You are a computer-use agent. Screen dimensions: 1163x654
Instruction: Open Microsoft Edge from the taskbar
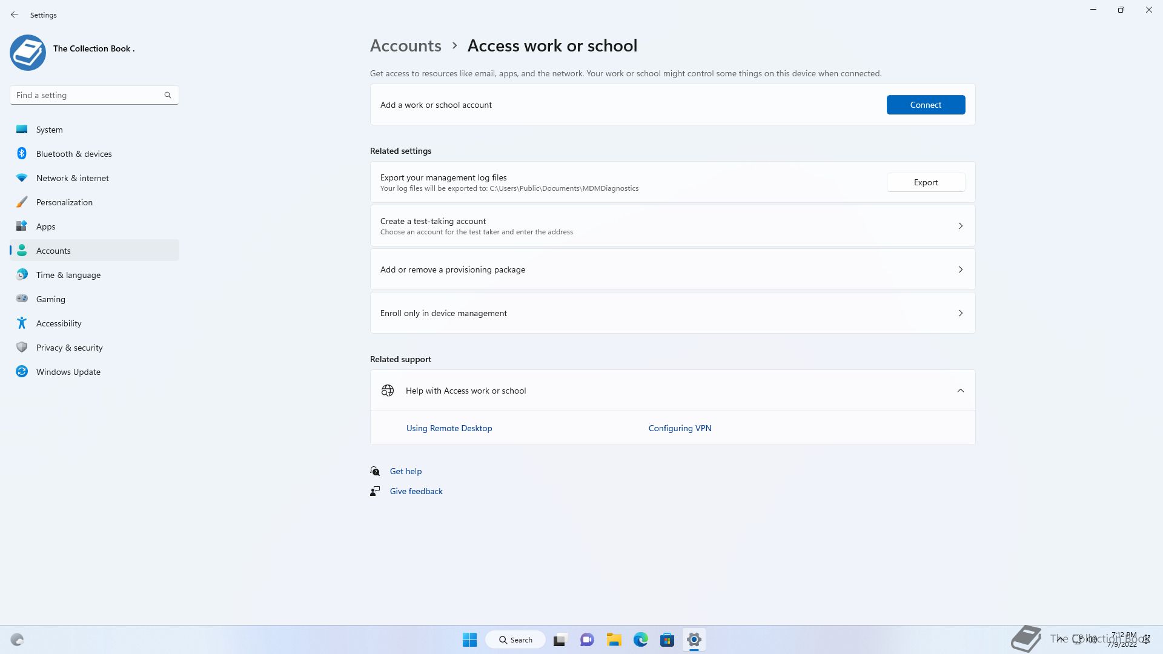tap(640, 639)
